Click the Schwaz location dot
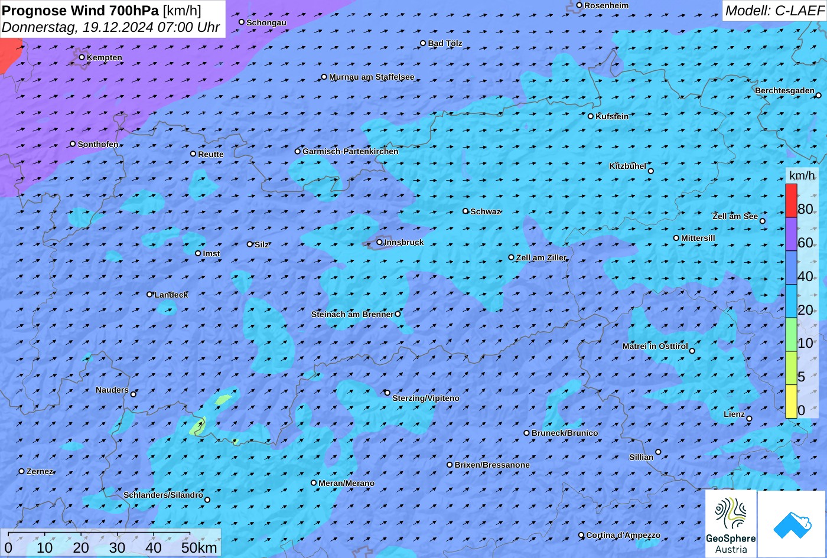827x558 pixels. coord(465,211)
